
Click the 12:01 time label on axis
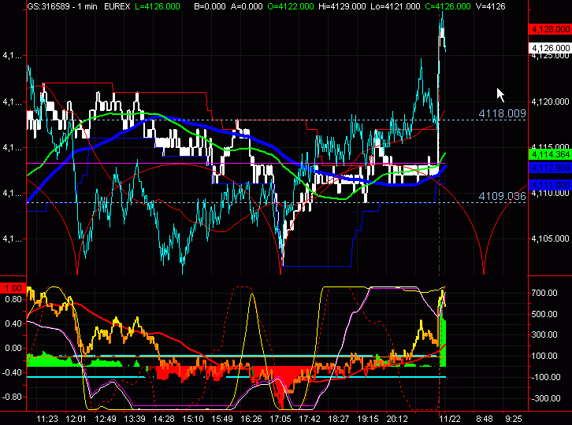(x=77, y=419)
